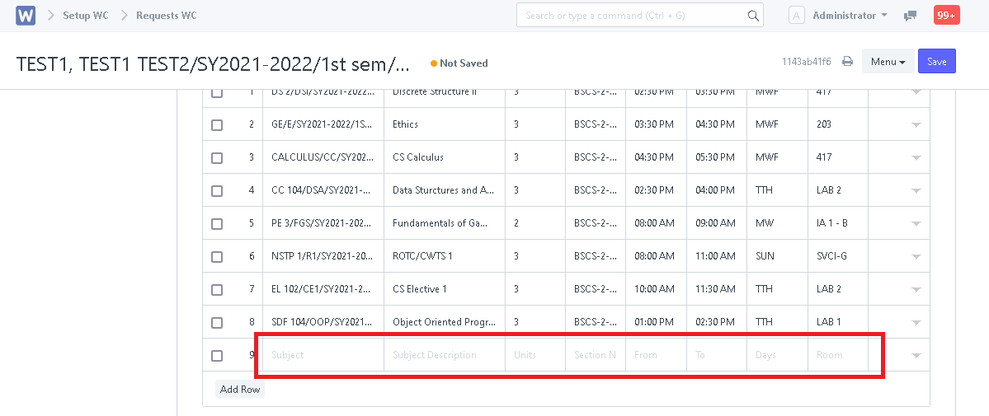Click the Administrator avatar icon
Image resolution: width=989 pixels, height=416 pixels.
(796, 16)
